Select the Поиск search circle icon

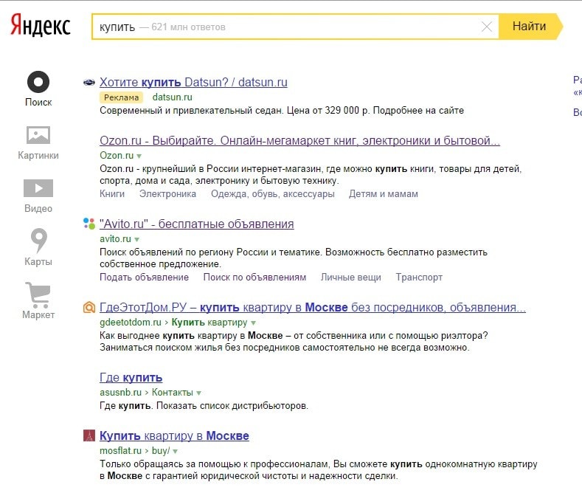[38, 82]
